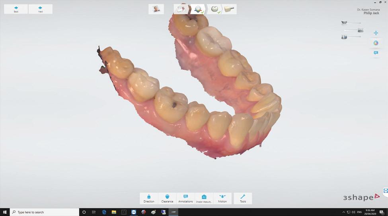The image size is (388, 216).
Task: Click the center view arrows icon
Action: tap(376, 33)
